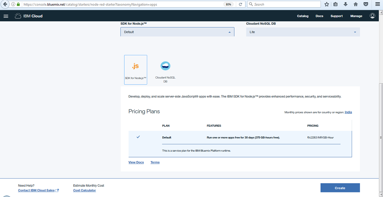Image resolution: width=383 pixels, height=197 pixels.
Task: Select the Default plan checkmark
Action: click(x=138, y=137)
